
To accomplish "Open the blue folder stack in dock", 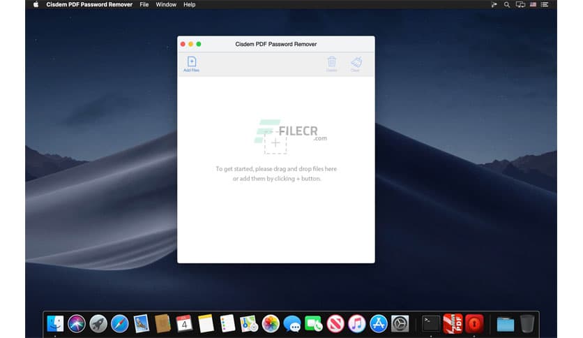I will 506,324.
